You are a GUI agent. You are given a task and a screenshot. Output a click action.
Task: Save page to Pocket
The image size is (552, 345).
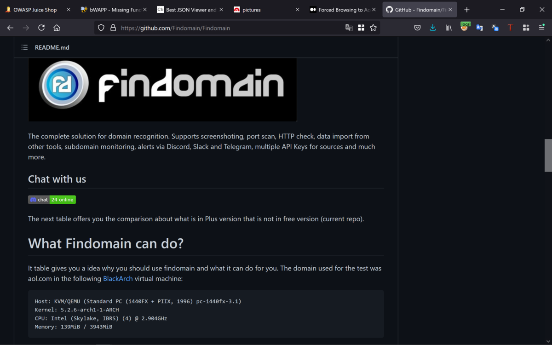point(417,28)
